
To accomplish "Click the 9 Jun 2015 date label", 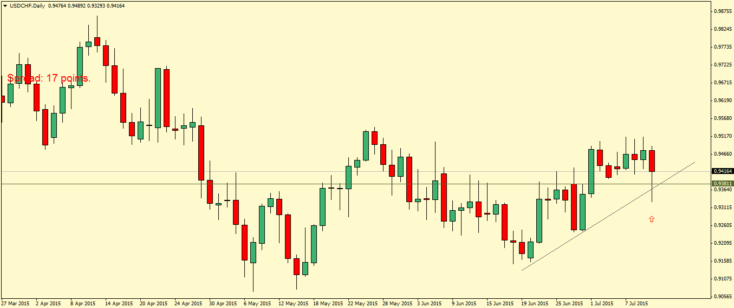I will [464, 303].
